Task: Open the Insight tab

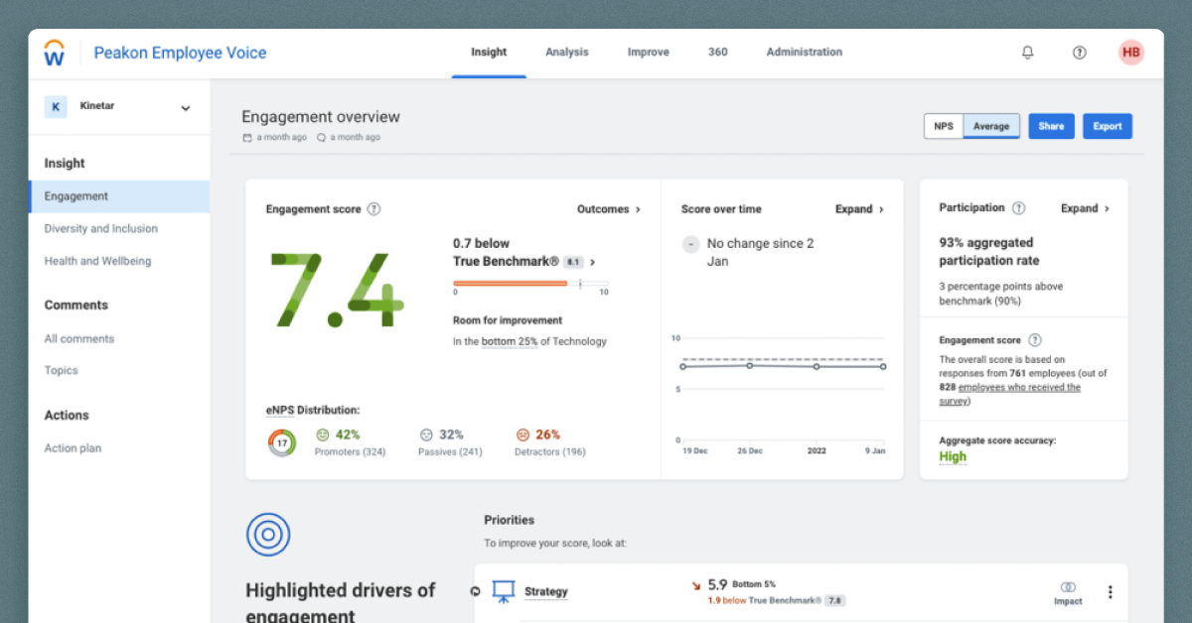Action: (x=489, y=53)
